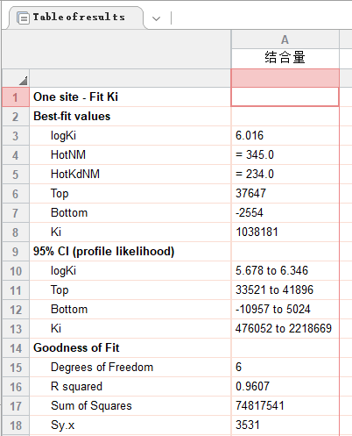Select the logKi value 6.016 cell
Viewport: 352px width, 436px height.
pos(285,136)
